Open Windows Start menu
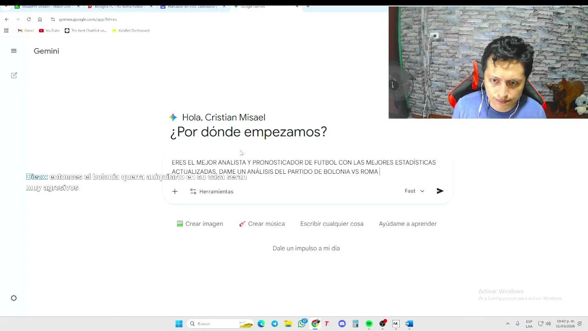 179,324
